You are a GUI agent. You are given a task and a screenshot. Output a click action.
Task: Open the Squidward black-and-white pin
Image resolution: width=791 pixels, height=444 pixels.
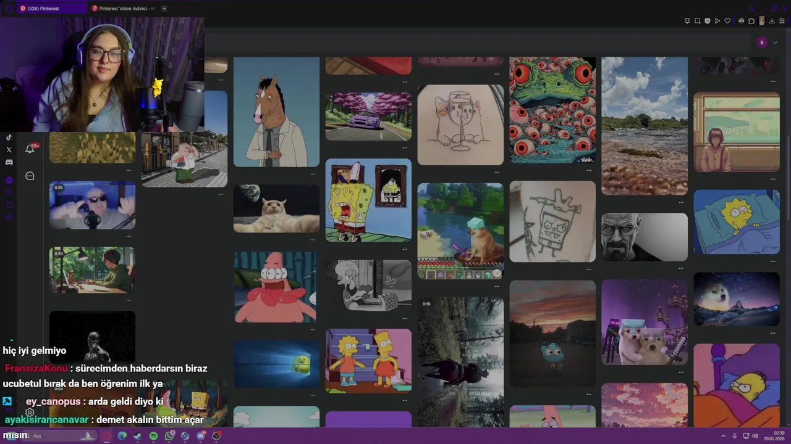pos(368,285)
